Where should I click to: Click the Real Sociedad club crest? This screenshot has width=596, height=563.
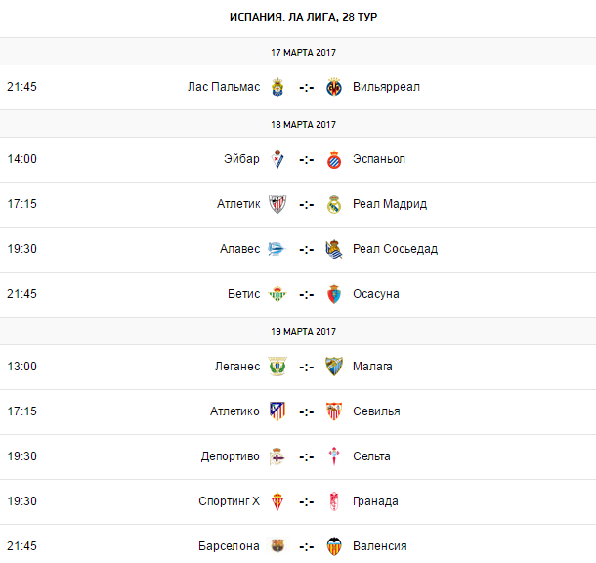tap(334, 249)
